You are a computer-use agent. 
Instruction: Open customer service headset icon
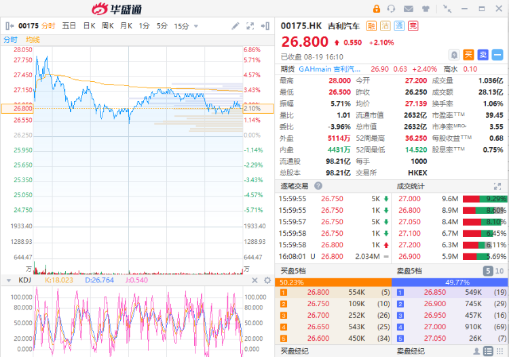coord(392,9)
